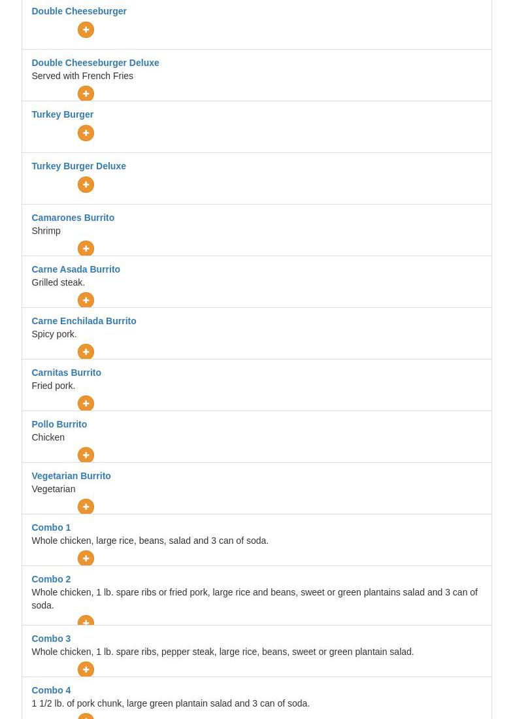Add Combo 3 with plus icon
Image resolution: width=513 pixels, height=719 pixels.
click(x=86, y=669)
